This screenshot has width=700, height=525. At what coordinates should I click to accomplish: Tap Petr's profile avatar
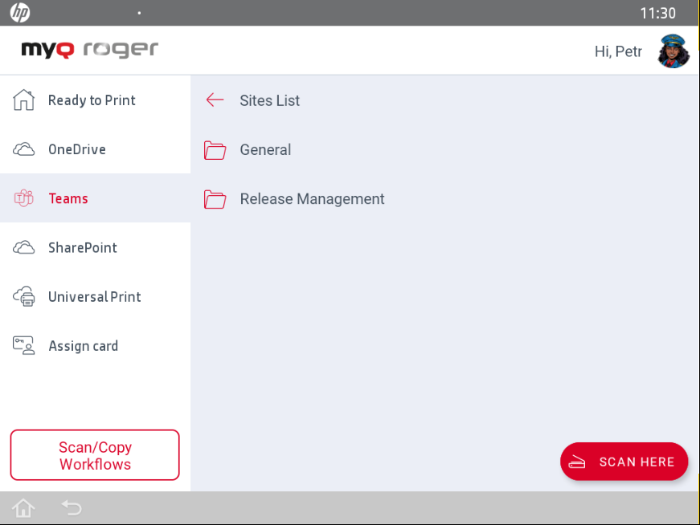(673, 51)
